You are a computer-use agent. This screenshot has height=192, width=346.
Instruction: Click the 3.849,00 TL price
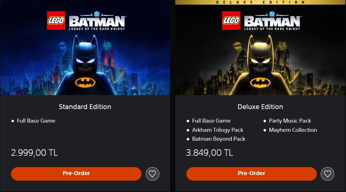[209, 153]
